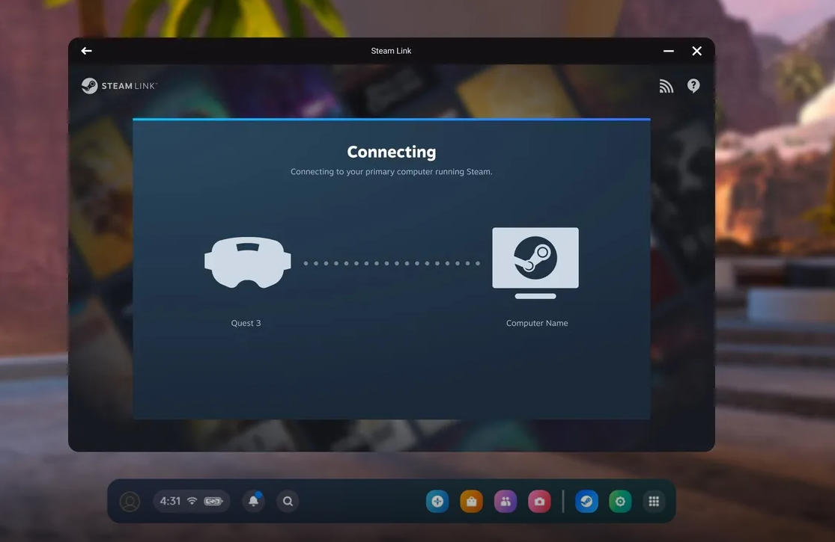Click the battery indicator in dock

(213, 501)
